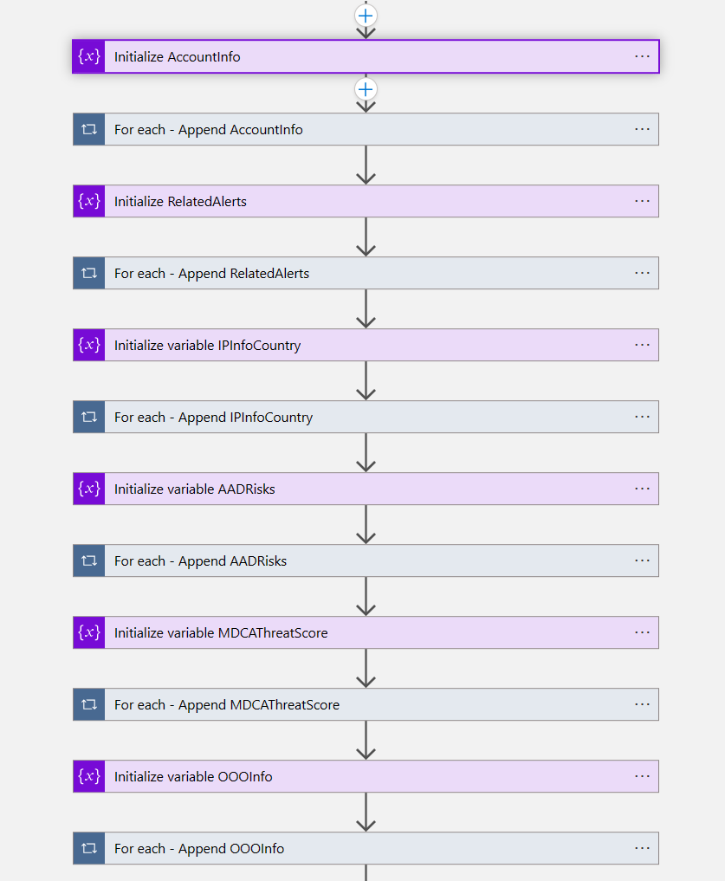Open more options for Initialize OOOInfo
The width and height of the screenshot is (725, 881).
[642, 776]
